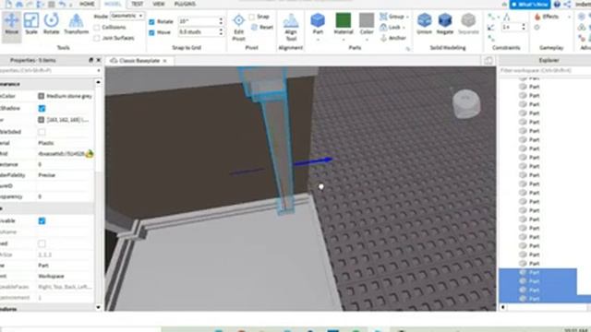Image resolution: width=591 pixels, height=332 pixels.
Task: Open the Effects gameplay menu
Action: click(x=547, y=17)
